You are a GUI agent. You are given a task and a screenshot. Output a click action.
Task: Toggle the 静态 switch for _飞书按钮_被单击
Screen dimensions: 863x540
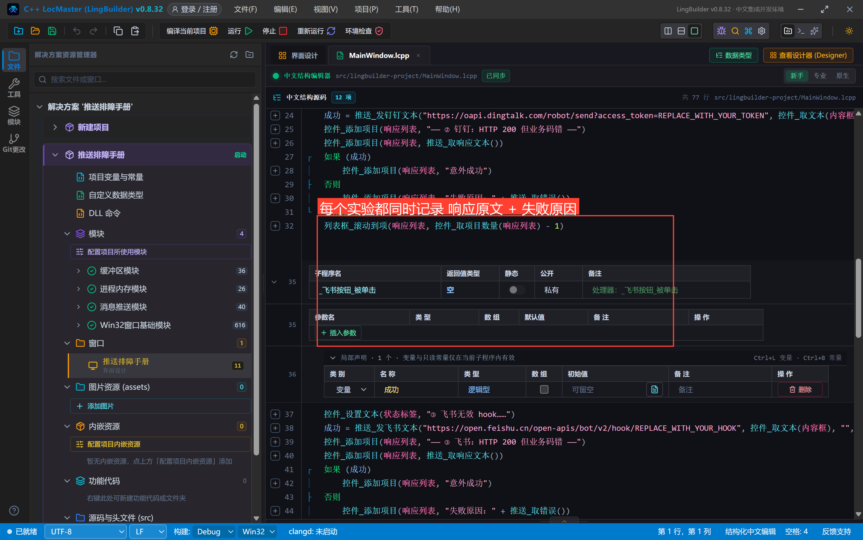coord(516,290)
